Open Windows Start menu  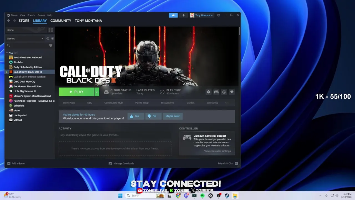[x=120, y=196]
